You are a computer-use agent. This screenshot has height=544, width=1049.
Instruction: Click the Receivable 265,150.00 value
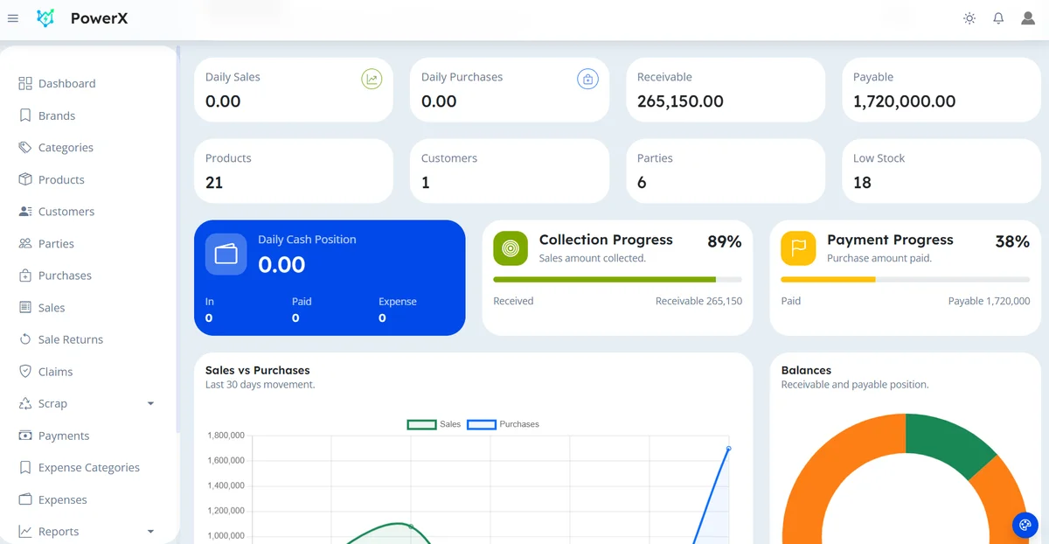pyautogui.click(x=680, y=101)
